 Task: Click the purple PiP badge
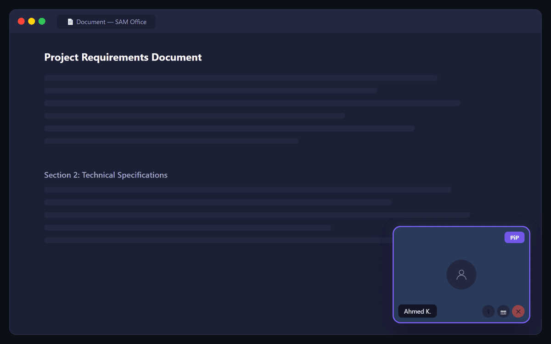[x=514, y=238]
